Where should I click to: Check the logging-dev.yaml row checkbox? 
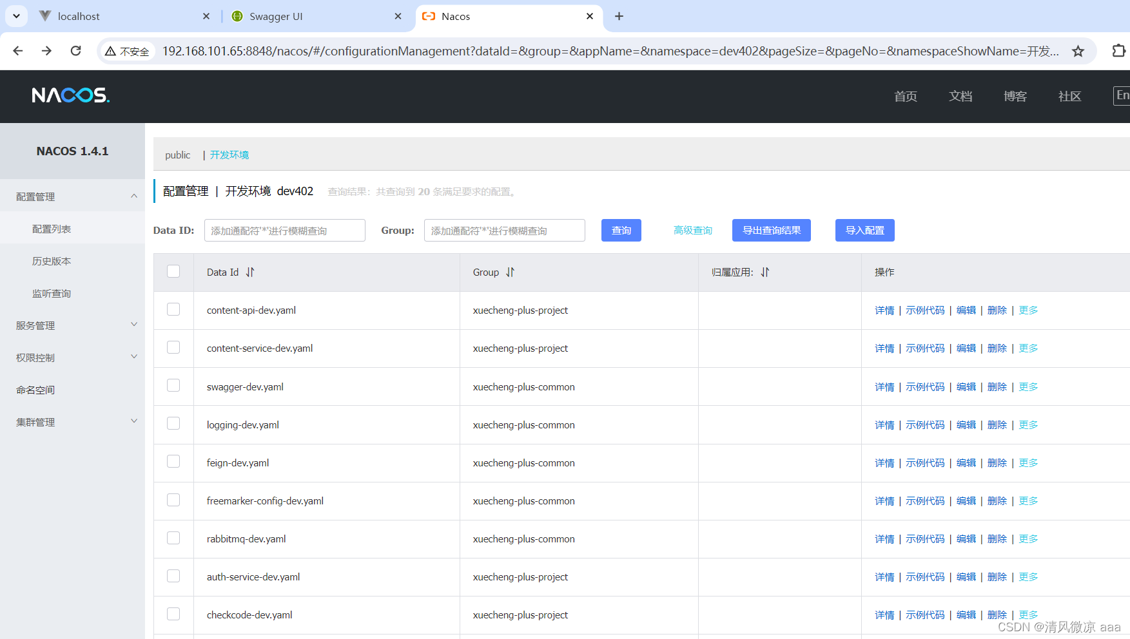click(x=173, y=423)
